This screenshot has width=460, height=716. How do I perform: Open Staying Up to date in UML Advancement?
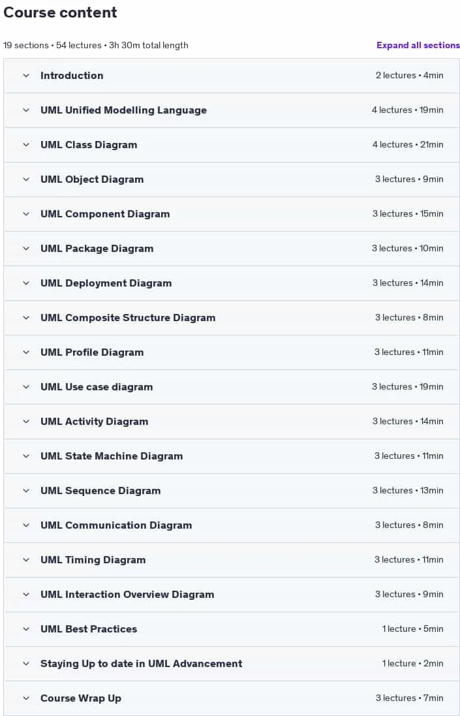232,664
